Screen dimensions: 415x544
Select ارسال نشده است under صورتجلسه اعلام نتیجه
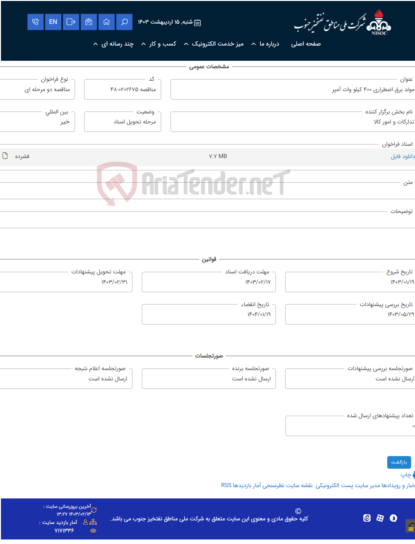tap(108, 379)
